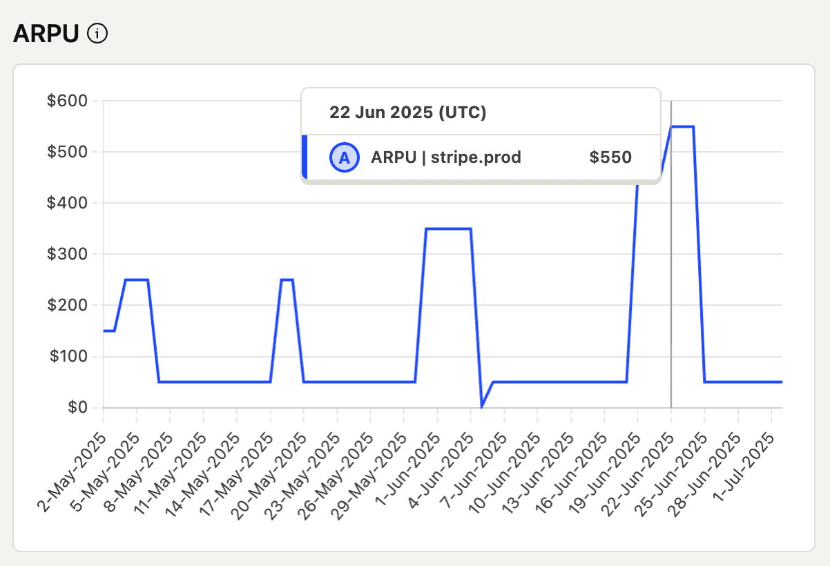Image resolution: width=830 pixels, height=566 pixels.
Task: Open the ARPU info icon
Action: 98,32
